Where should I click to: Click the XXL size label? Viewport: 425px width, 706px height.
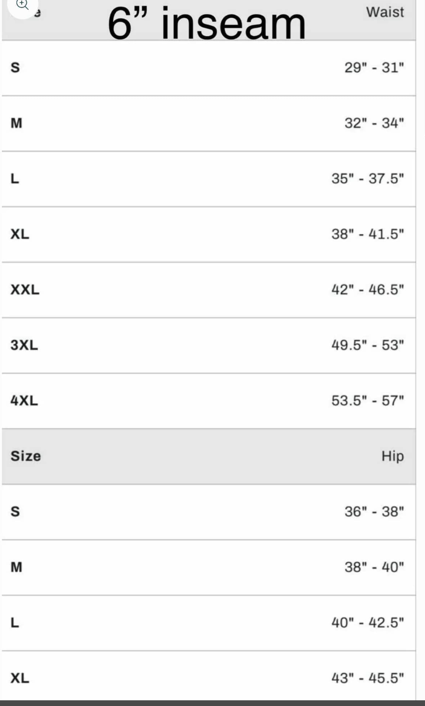click(25, 289)
